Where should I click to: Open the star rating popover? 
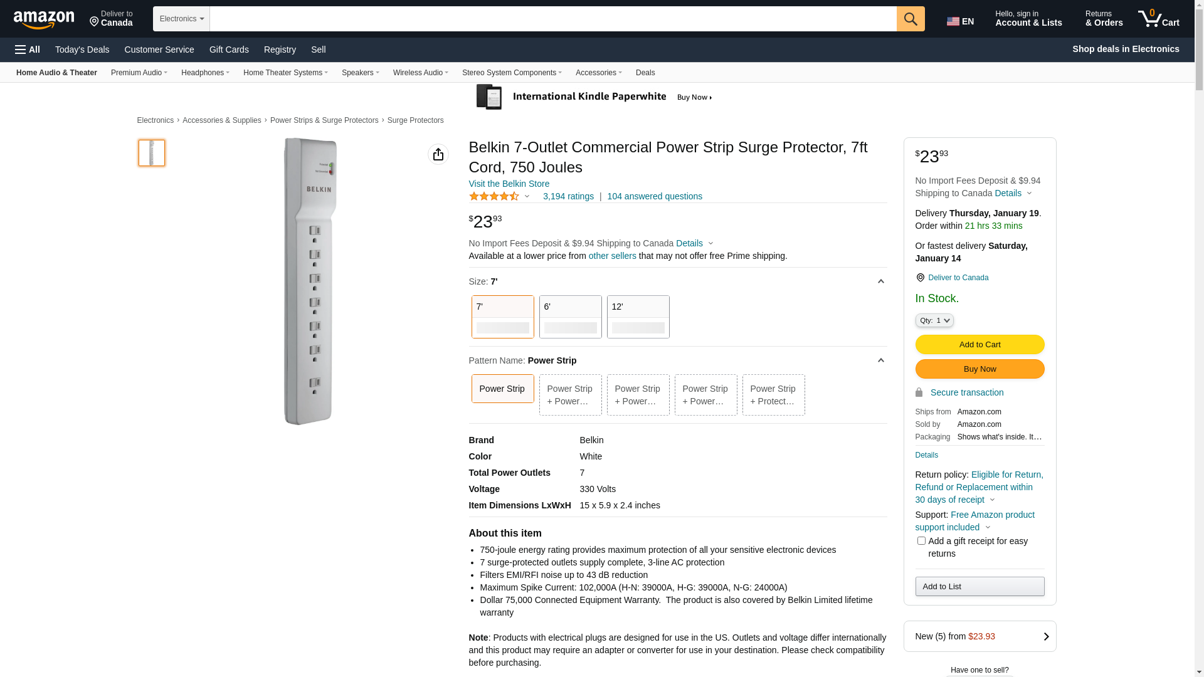pos(499,196)
